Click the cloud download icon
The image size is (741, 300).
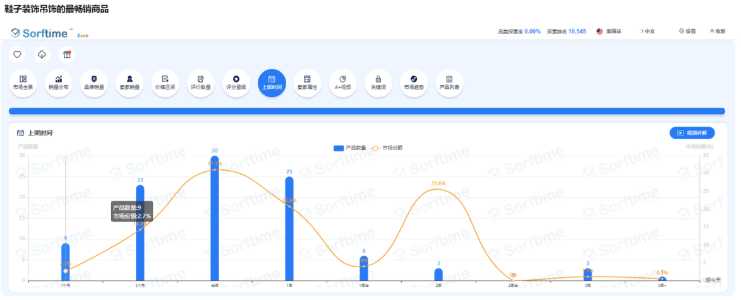pos(42,55)
